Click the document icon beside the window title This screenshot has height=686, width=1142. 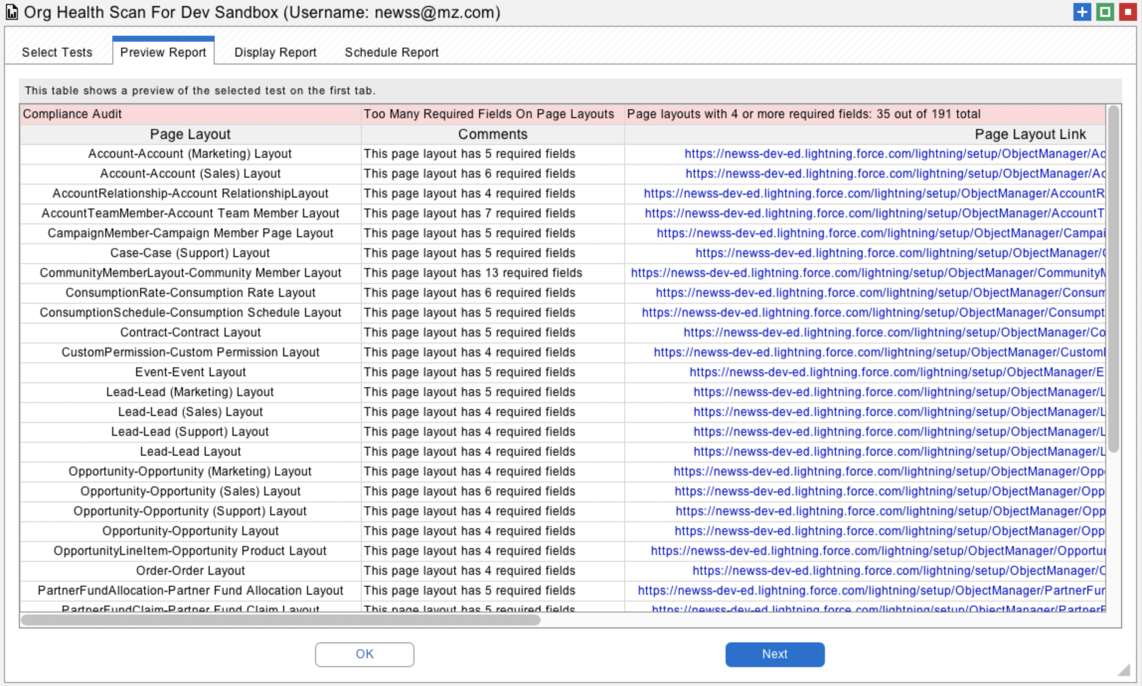coord(12,12)
